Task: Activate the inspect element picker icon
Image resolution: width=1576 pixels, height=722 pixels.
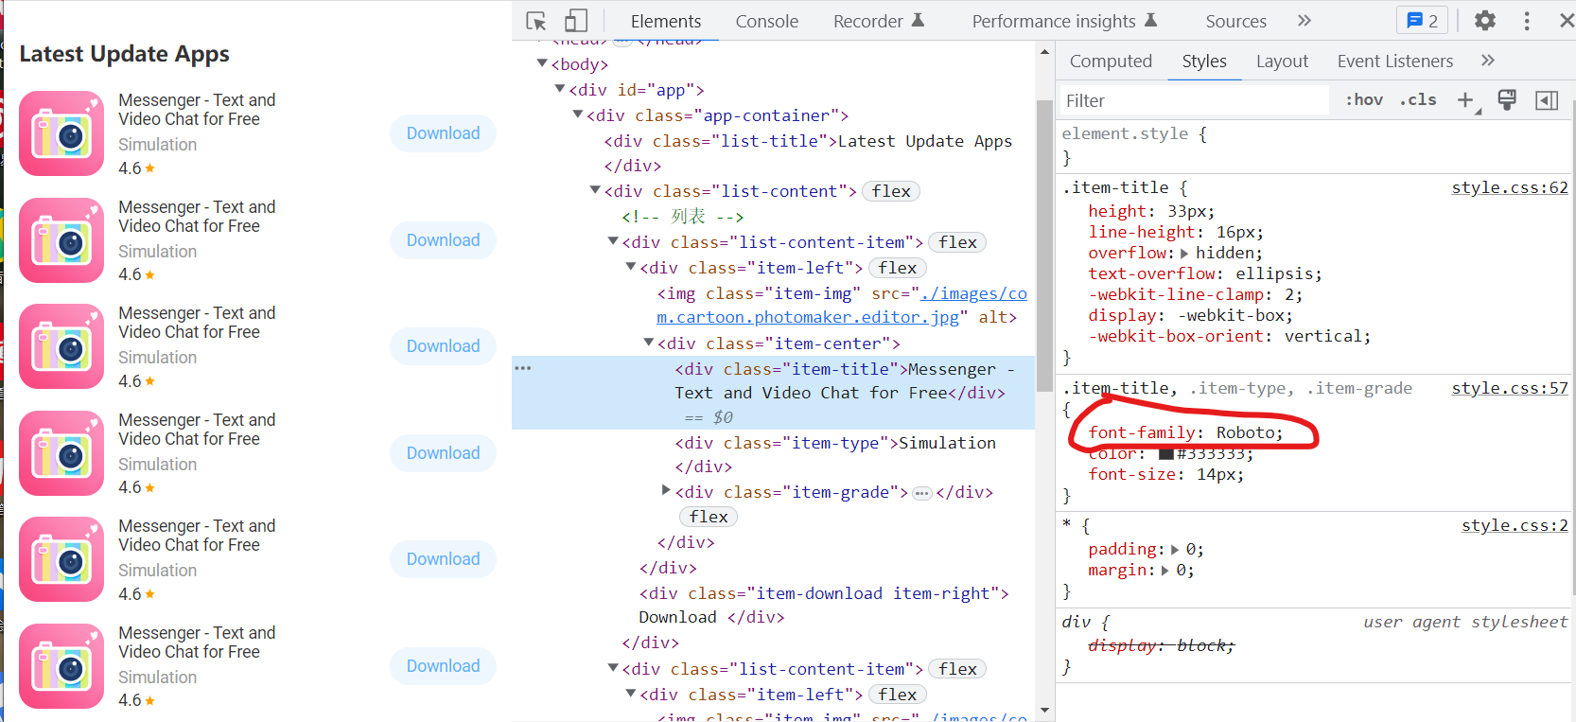Action: tap(536, 21)
